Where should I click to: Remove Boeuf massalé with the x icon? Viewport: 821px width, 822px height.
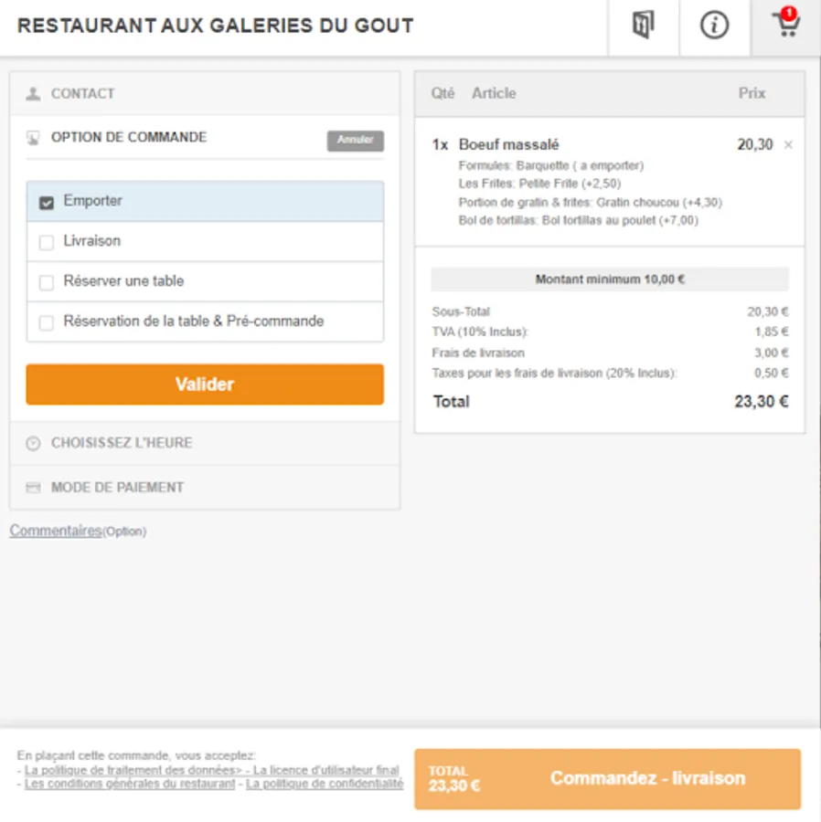788,145
